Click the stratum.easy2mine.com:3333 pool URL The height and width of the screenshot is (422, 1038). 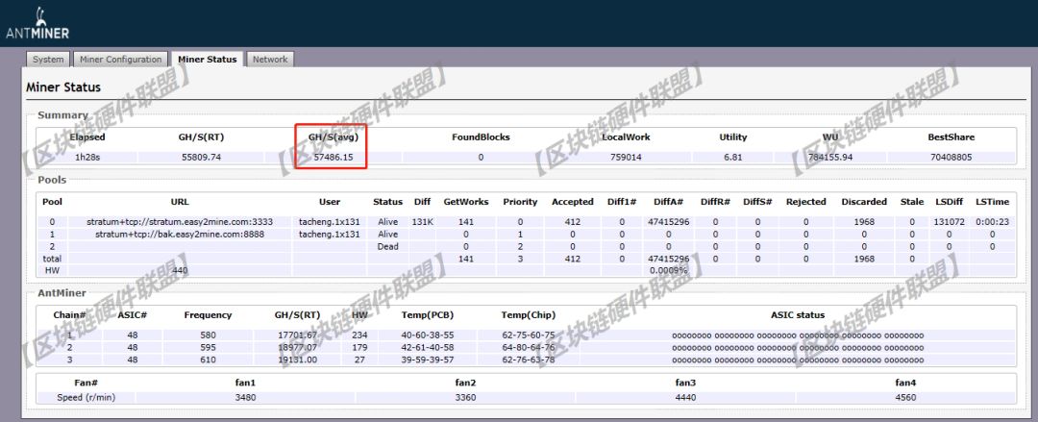coord(180,222)
